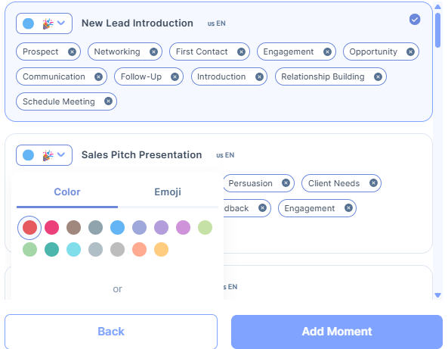Remove the Follow-Up tag
Image resolution: width=448 pixels, height=349 pixels.
(x=175, y=76)
